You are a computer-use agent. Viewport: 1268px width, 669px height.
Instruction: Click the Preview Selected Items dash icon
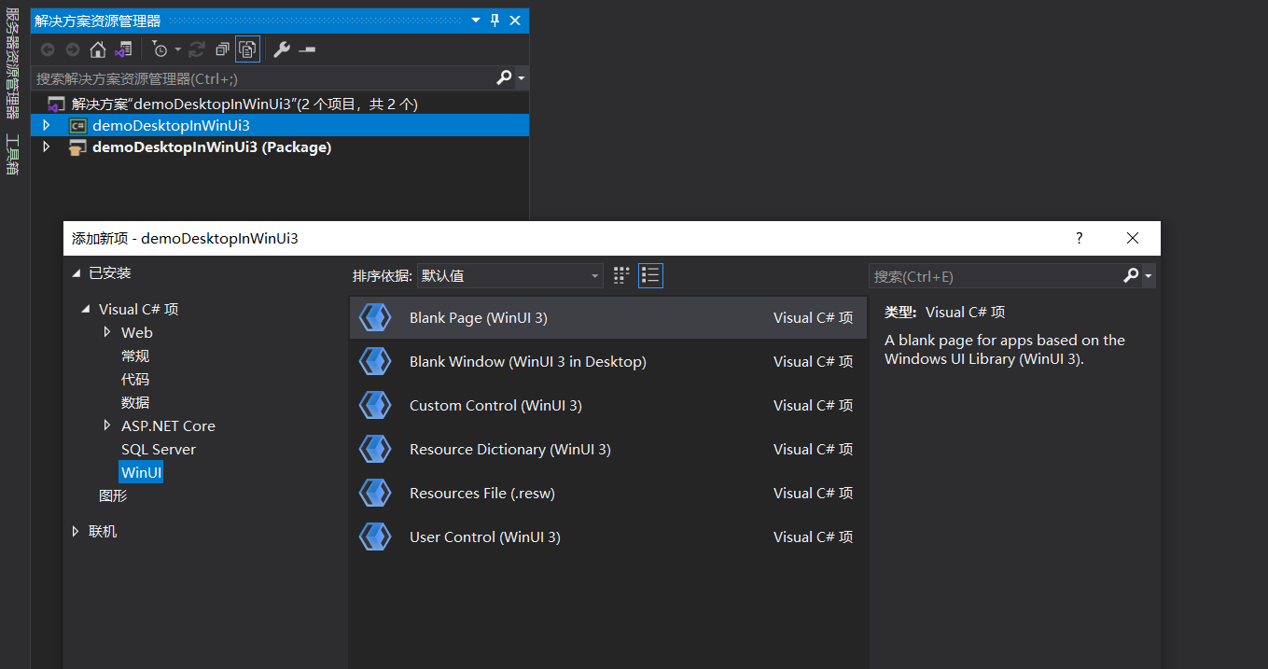307,49
